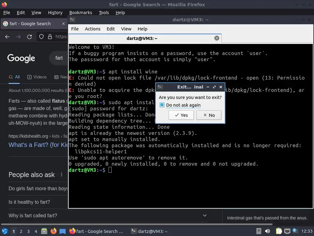This screenshot has height=236, width=314.
Task: Switch to workspace 3
Action: pyautogui.click(x=29, y=231)
